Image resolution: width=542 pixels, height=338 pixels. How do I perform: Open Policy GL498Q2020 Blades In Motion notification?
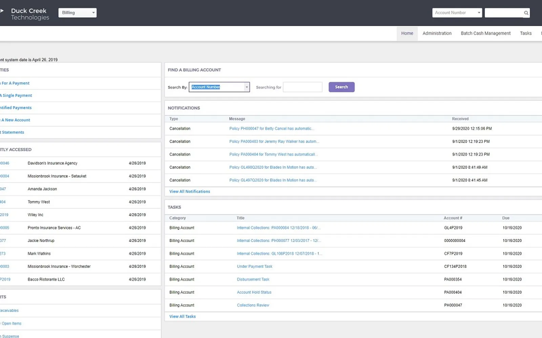tap(273, 167)
